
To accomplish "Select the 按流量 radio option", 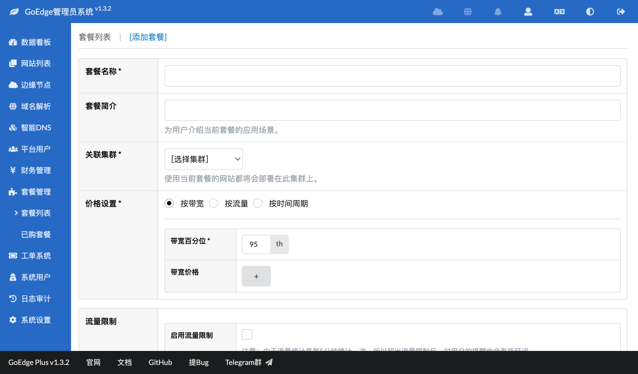I will (x=213, y=204).
